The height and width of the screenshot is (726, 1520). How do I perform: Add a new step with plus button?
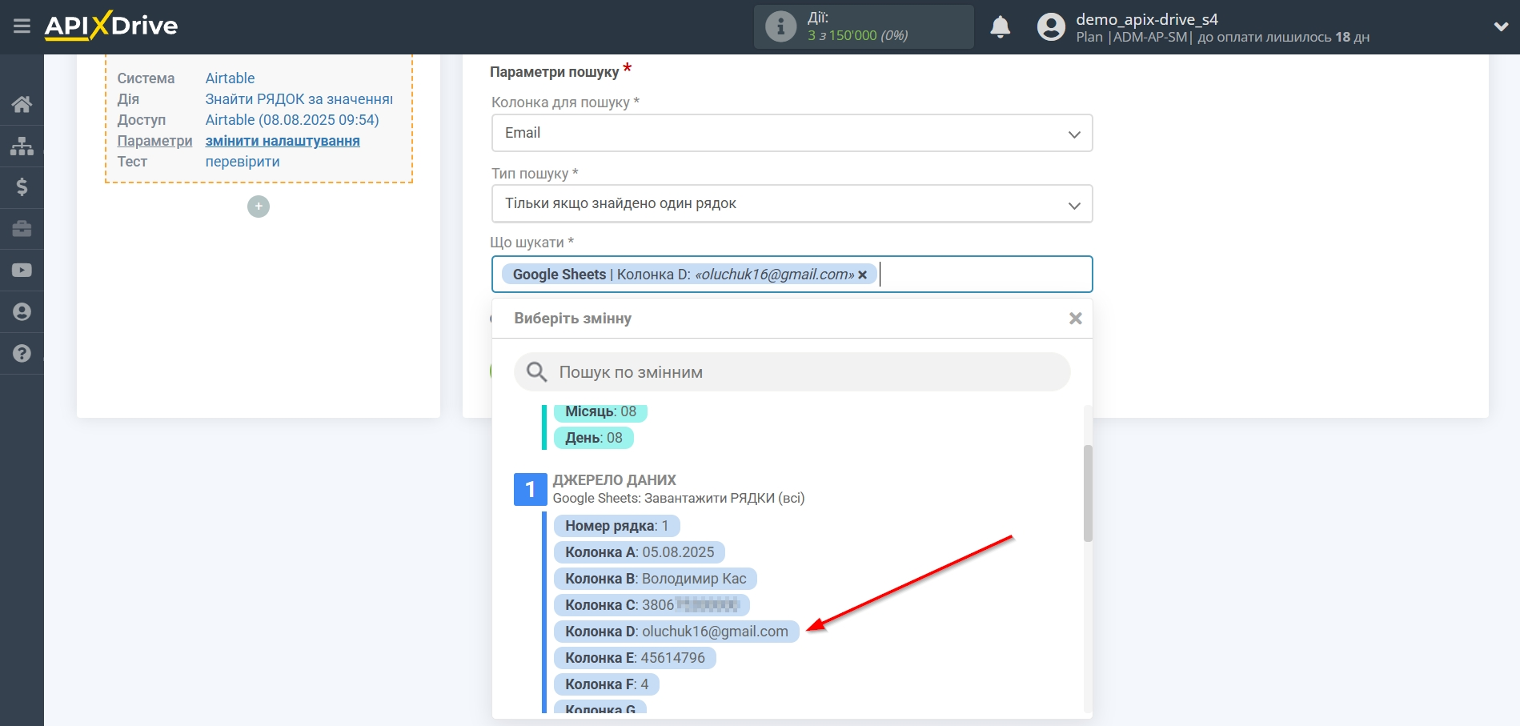(259, 207)
